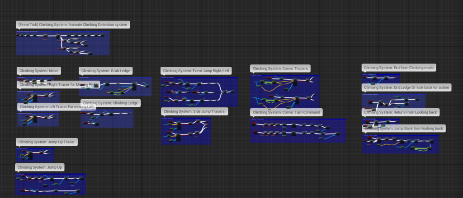This screenshot has width=463, height=198.
Task: Select the Right Tracer for Moving Right label
Action: click(x=58, y=84)
